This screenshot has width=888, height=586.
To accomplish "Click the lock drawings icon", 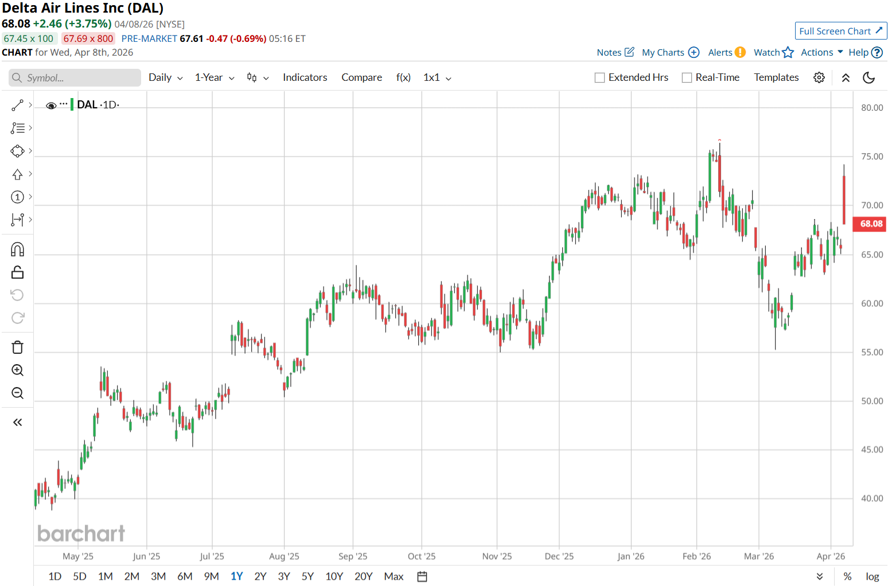I will point(17,272).
